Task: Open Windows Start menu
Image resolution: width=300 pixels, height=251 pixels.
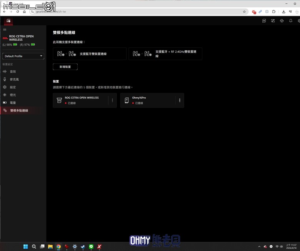Action: (26, 247)
